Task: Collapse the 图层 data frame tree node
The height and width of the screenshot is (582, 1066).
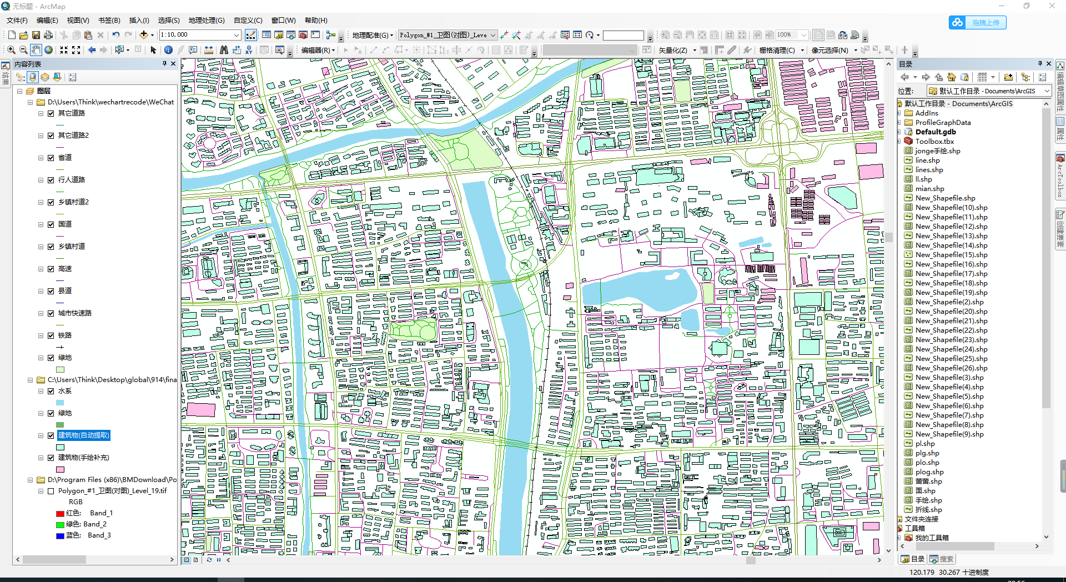Action: (20, 91)
